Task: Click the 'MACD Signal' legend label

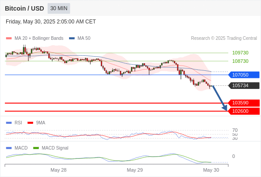Action: 55,148
